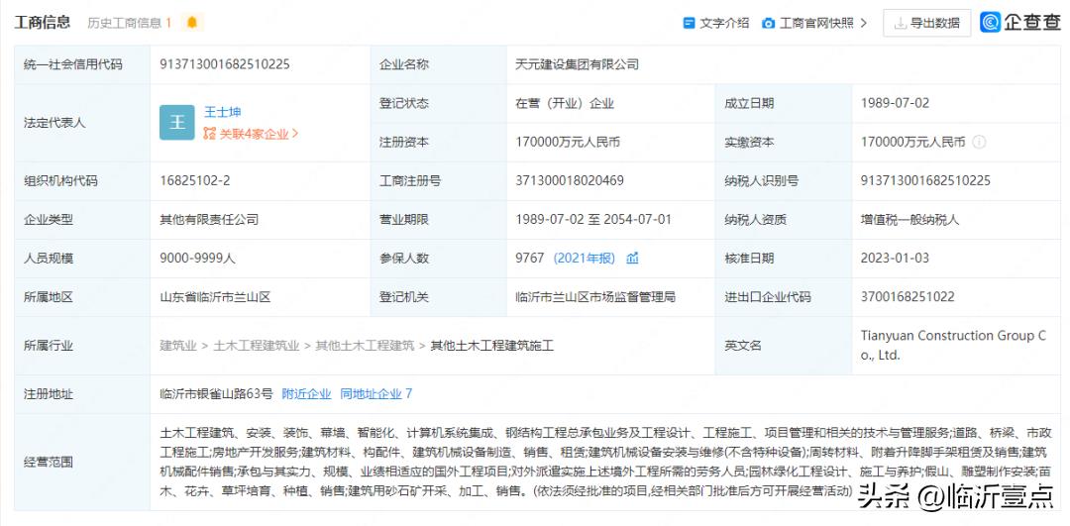Click registration number 371300018020469
1070x526 pixels.
coord(570,181)
